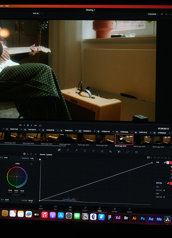Screen dimensions: 172x238
Task: Open the Stereoscopic 3D palette
Action: pos(136,152)
